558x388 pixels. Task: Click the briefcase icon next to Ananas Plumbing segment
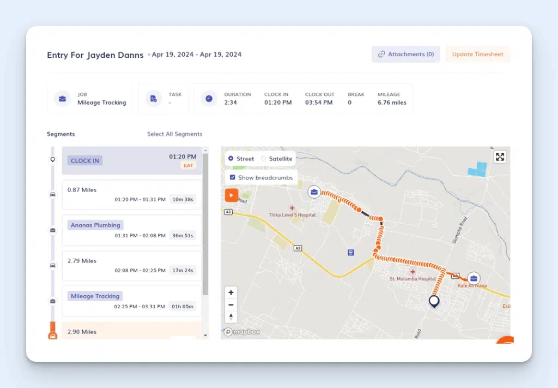tap(52, 230)
